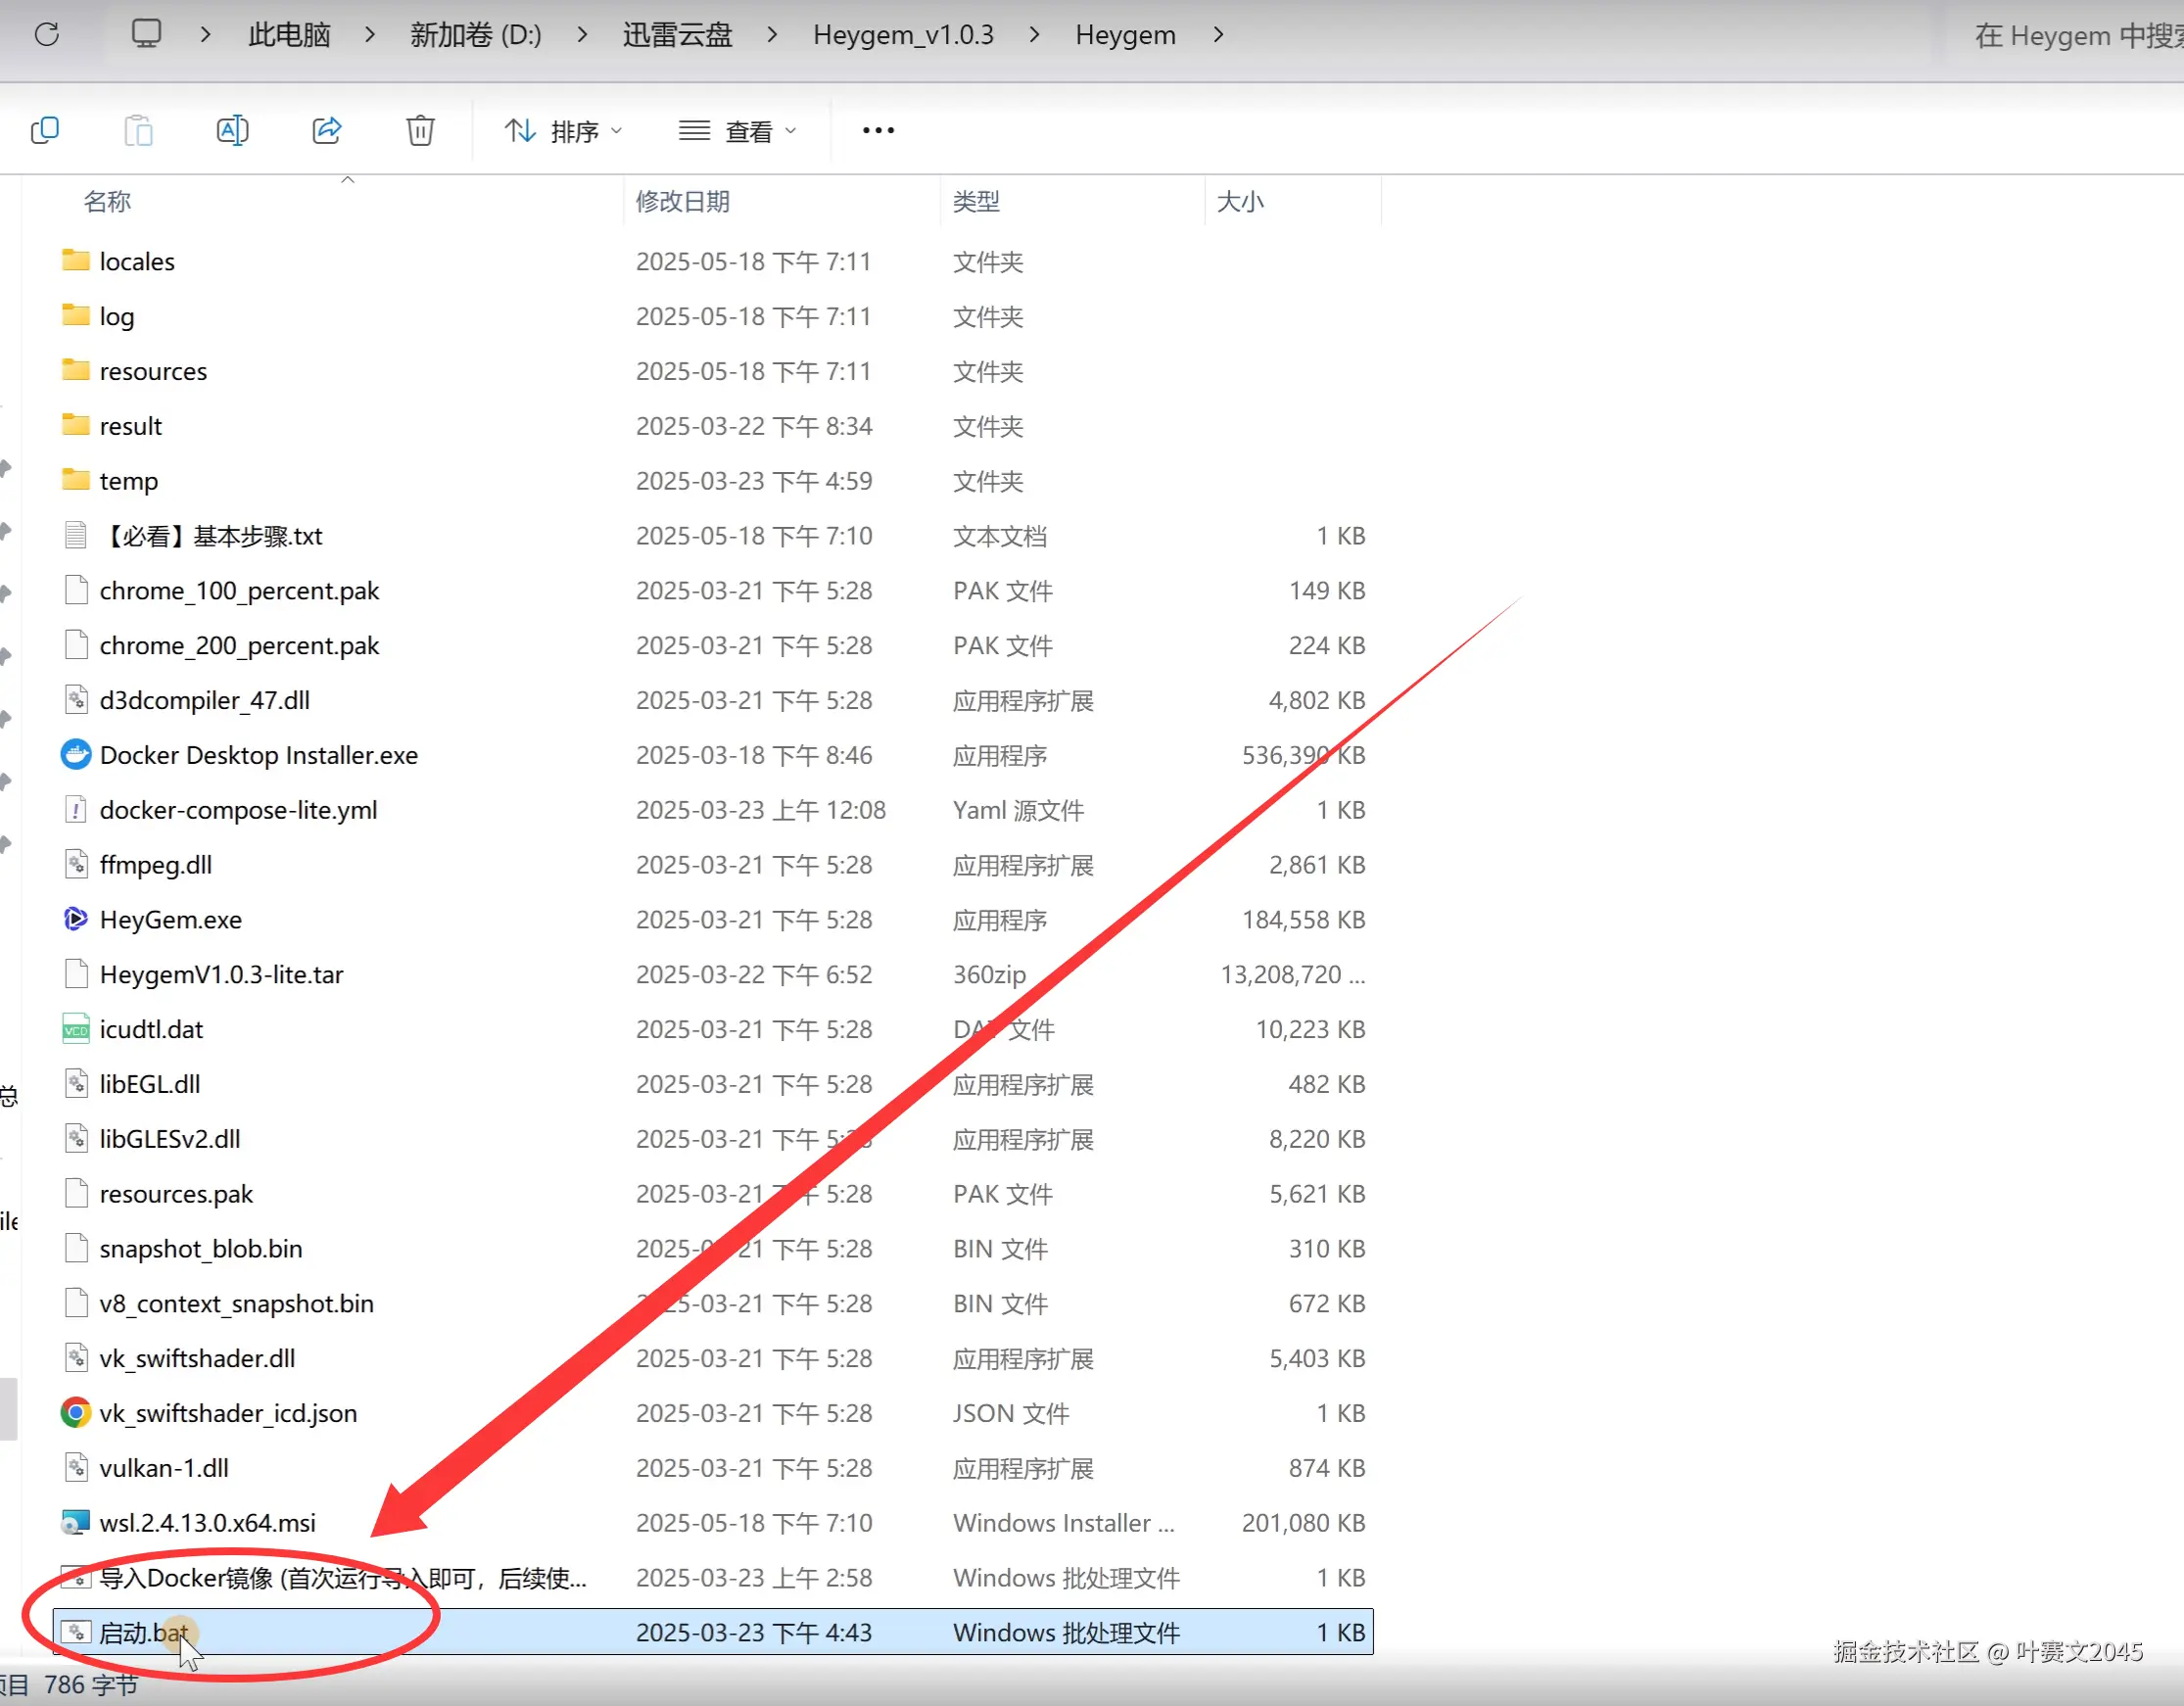Viewport: 2184px width, 1706px height.
Task: Click the paste icon in toolbar
Action: 138,131
